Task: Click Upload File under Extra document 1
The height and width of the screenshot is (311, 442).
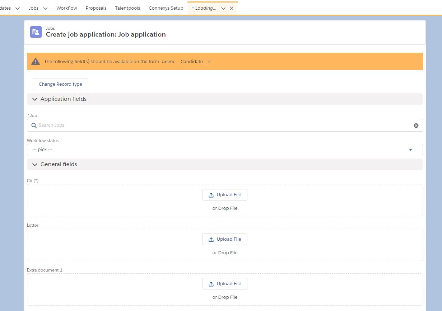Action: tap(225, 284)
